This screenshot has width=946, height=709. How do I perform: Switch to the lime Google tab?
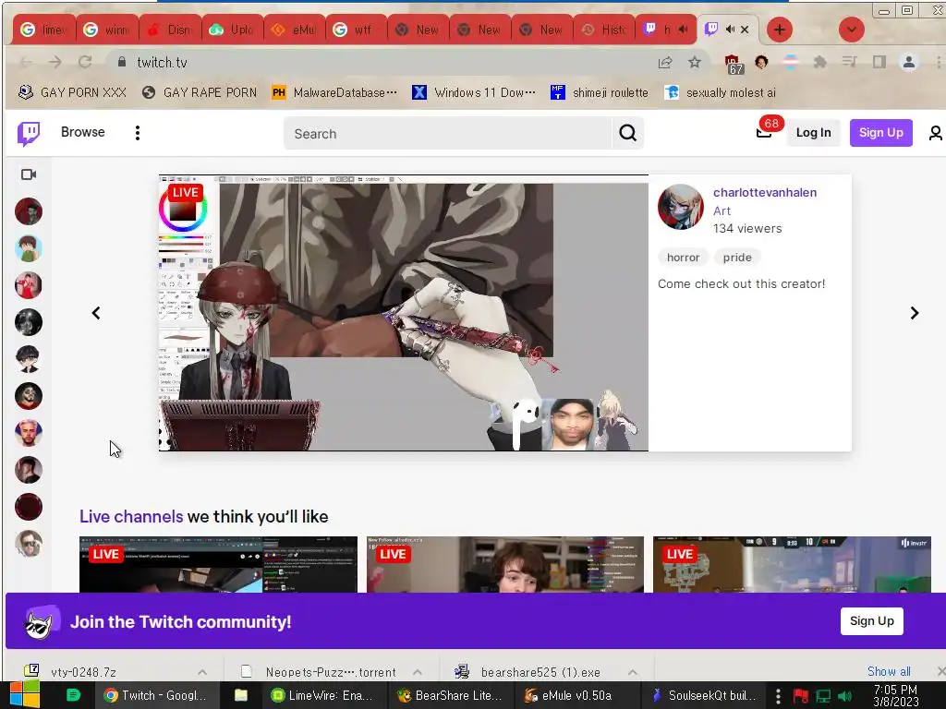pos(44,30)
